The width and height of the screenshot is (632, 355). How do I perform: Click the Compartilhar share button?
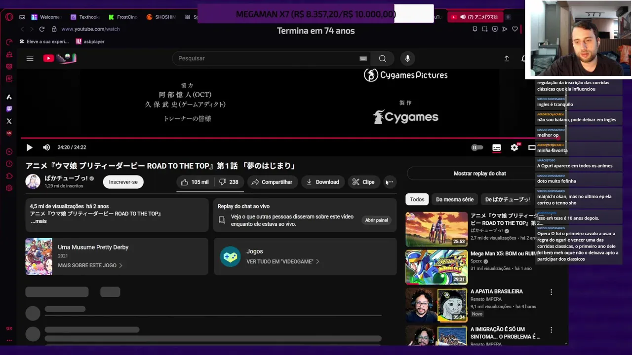(x=272, y=182)
